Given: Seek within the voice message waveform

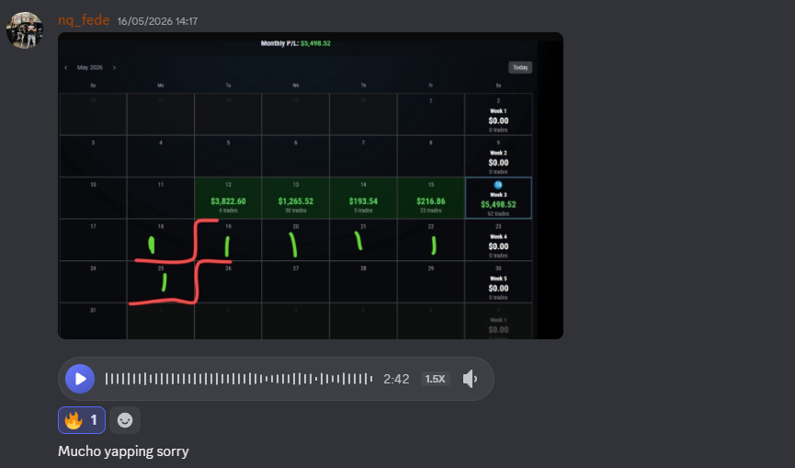Looking at the screenshot, I should click(x=239, y=379).
